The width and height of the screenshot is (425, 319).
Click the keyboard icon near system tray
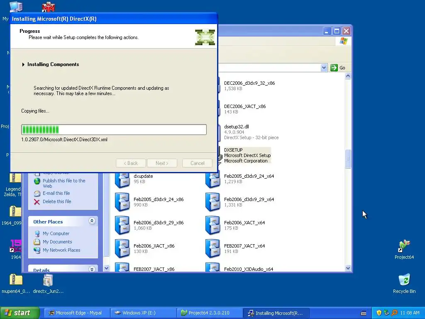pyautogui.click(x=364, y=313)
